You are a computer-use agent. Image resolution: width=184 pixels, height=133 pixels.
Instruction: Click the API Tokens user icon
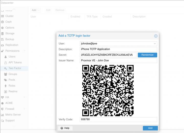click(6, 63)
